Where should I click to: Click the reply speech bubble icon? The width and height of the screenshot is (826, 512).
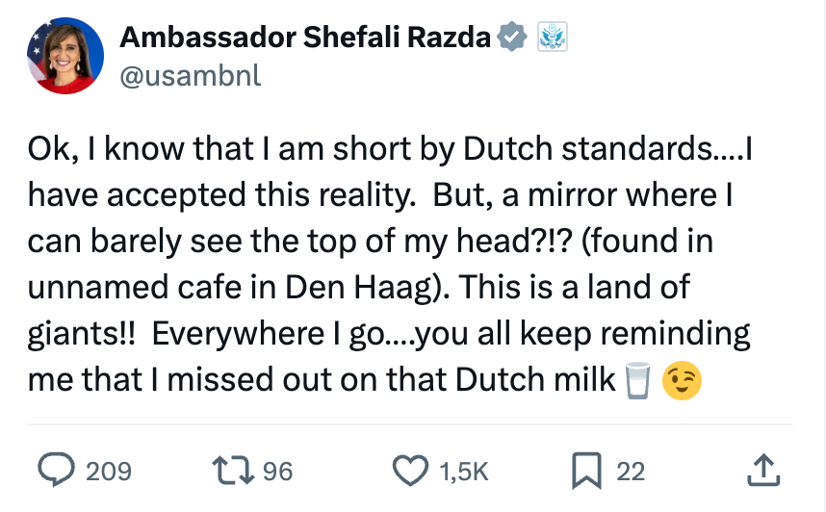pyautogui.click(x=60, y=471)
